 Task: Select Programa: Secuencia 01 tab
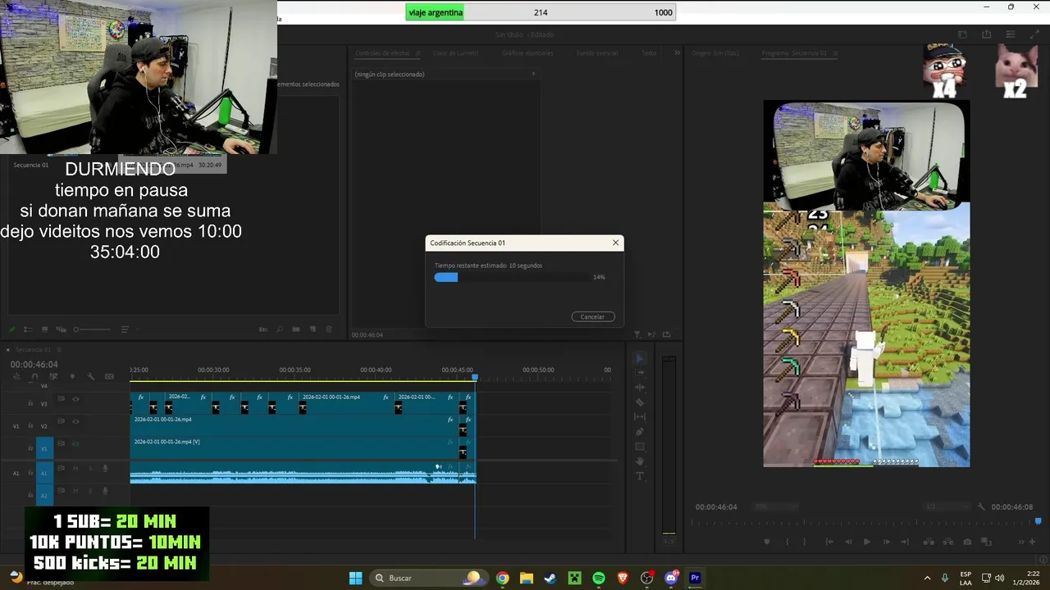click(x=794, y=53)
